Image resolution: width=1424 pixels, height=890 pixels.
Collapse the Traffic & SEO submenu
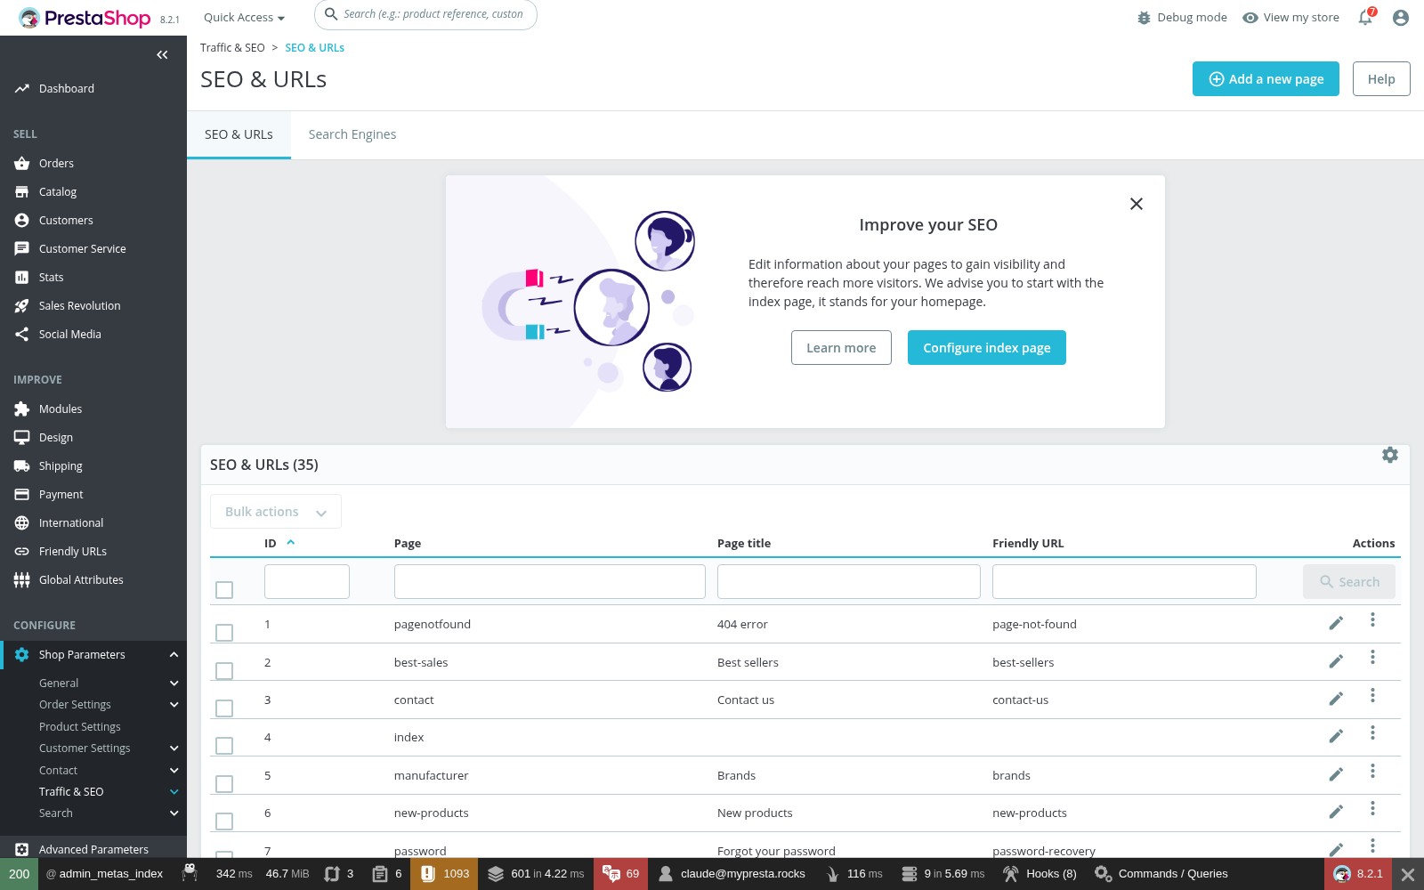click(x=174, y=792)
